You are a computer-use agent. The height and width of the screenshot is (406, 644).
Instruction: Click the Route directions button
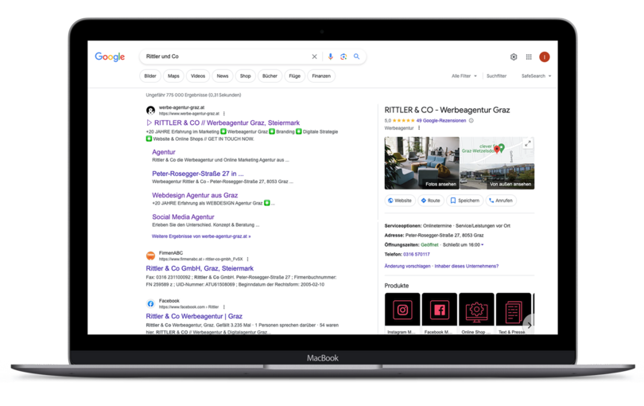[x=430, y=201]
